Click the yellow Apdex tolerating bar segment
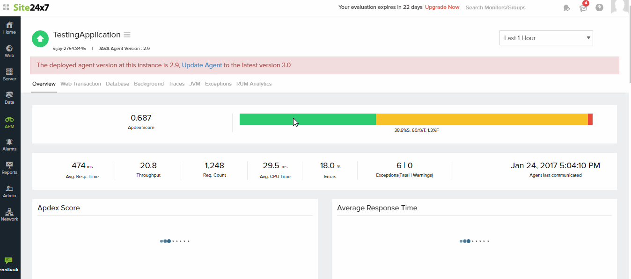The image size is (631, 279). (481, 119)
